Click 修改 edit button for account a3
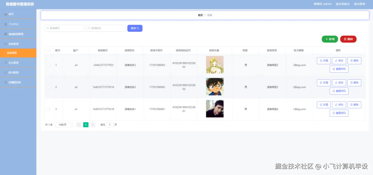 click(x=339, y=61)
